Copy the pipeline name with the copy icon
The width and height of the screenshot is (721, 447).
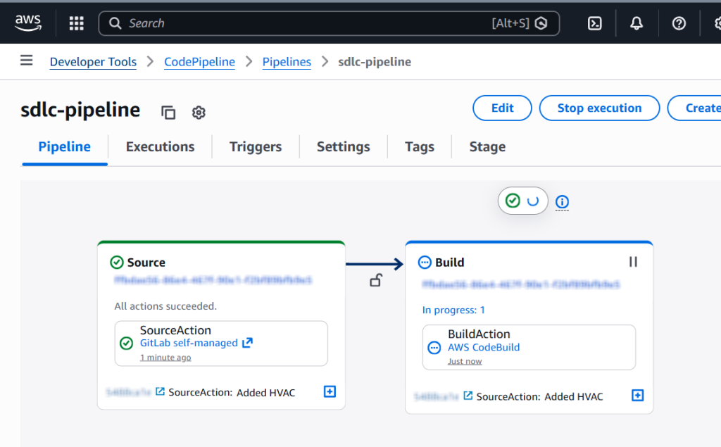click(168, 112)
